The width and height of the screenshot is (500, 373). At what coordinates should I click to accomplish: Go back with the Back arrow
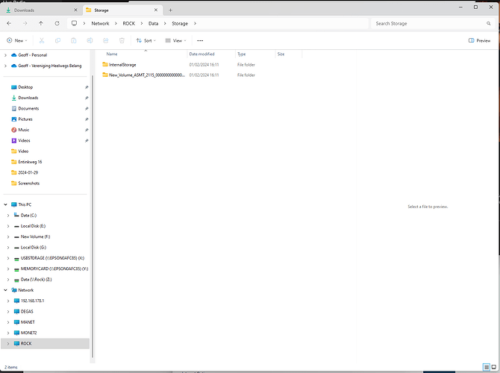[x=8, y=23]
